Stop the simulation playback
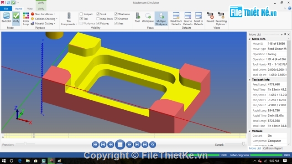This screenshot has height=164, width=292. 120,144
